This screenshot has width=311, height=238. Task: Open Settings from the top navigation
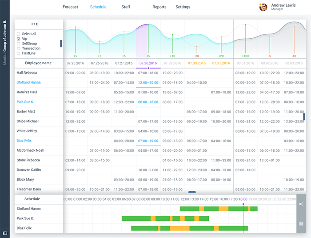point(183,7)
